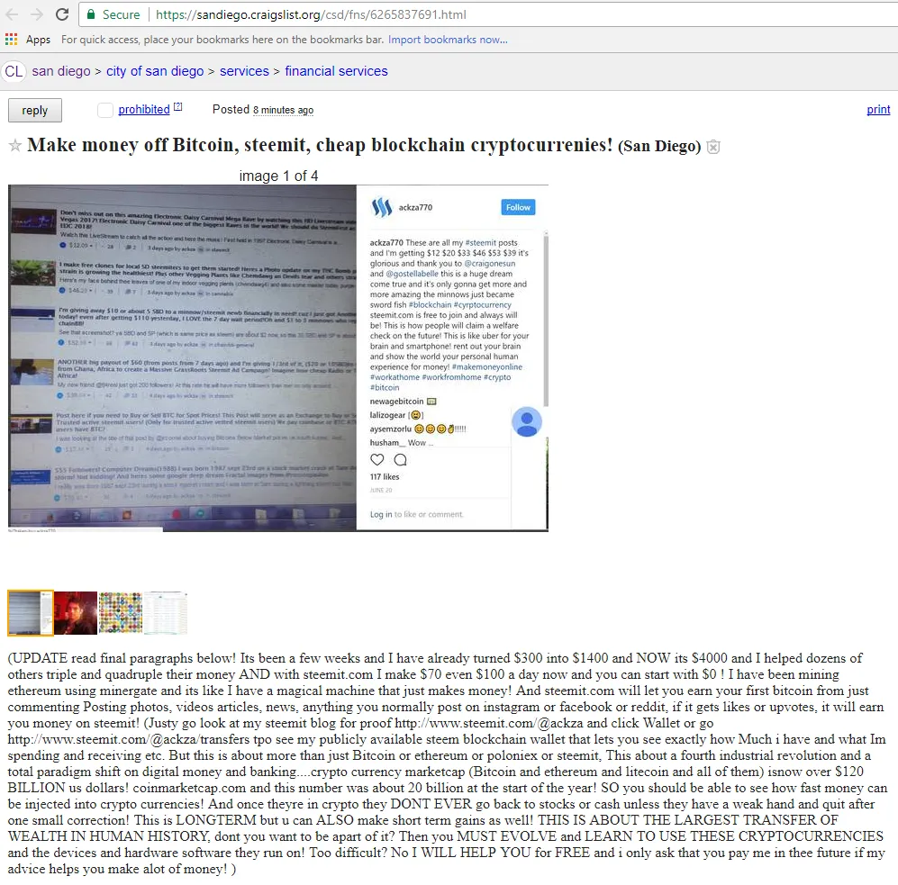The width and height of the screenshot is (898, 885).
Task: Click the 'image 1 of 4' caption
Action: click(278, 176)
